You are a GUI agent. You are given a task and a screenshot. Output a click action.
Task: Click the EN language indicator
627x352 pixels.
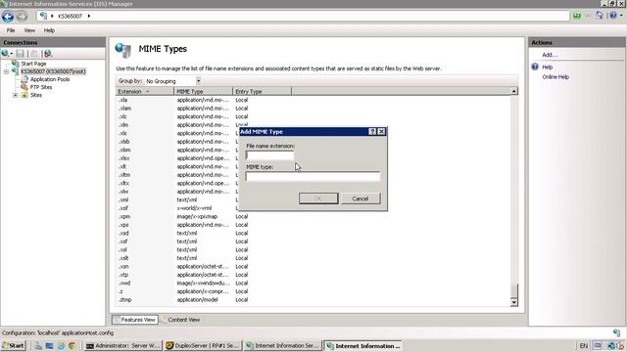pos(584,345)
